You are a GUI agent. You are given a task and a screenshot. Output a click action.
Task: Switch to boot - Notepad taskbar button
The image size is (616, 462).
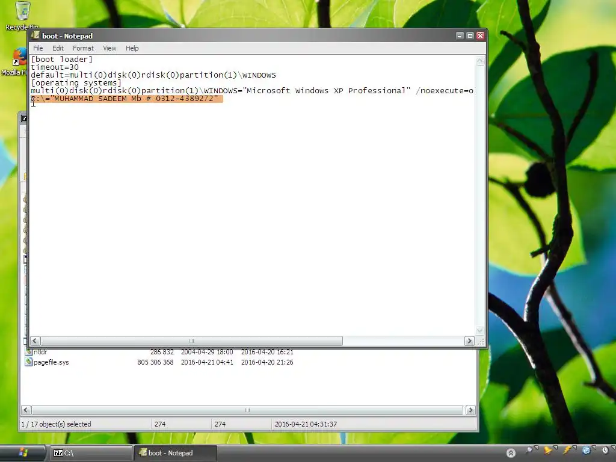tap(176, 454)
